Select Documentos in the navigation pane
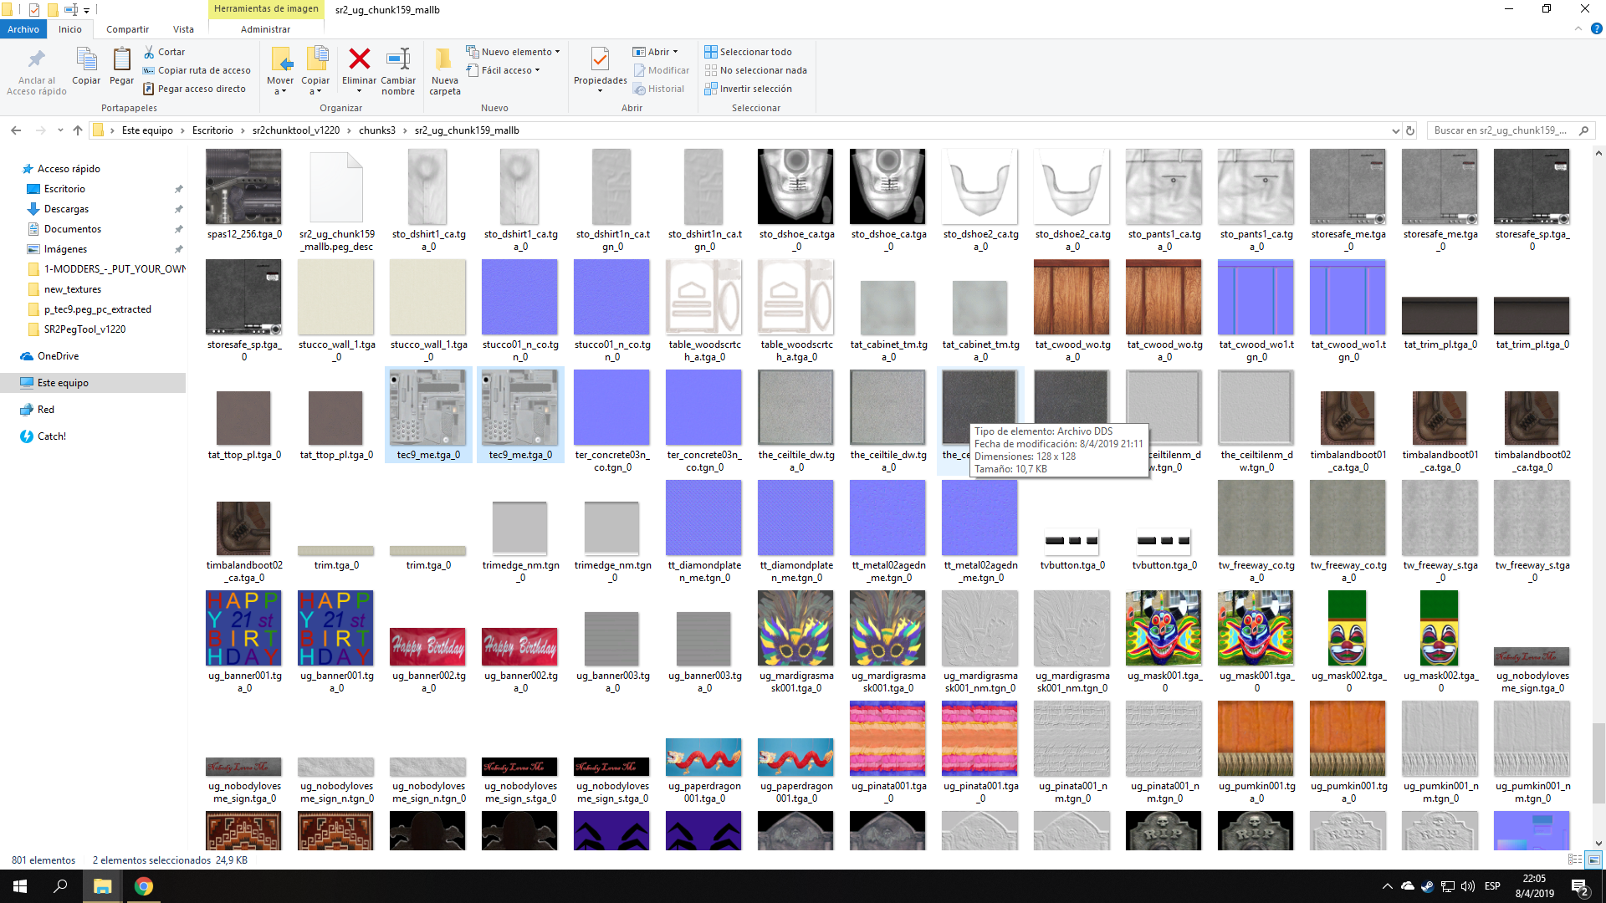The image size is (1606, 903). (x=73, y=229)
